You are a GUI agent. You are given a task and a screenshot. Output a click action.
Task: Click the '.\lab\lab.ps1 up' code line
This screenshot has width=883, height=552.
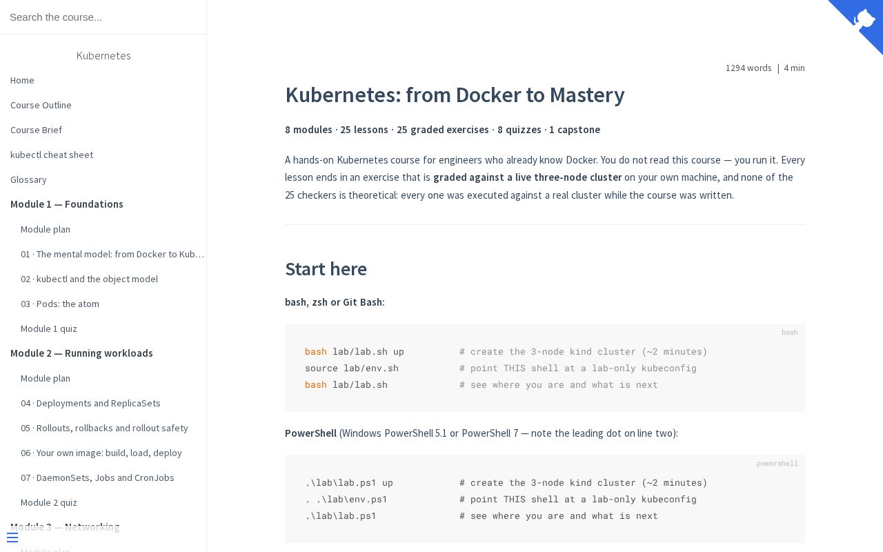349,482
